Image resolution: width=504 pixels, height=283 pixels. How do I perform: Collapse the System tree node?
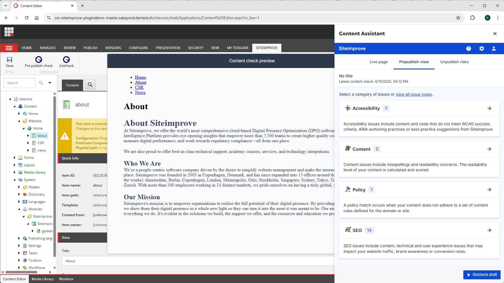pyautogui.click(x=15, y=180)
